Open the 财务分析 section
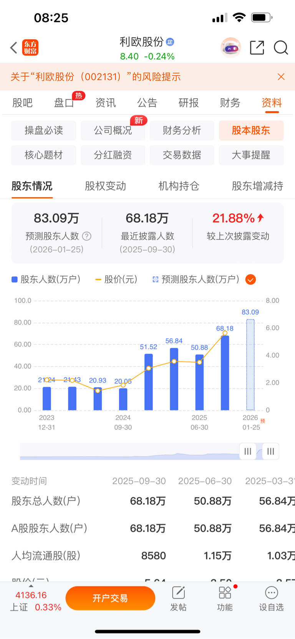 click(x=182, y=130)
